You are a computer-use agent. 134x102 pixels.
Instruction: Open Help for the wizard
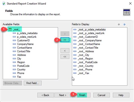pos(121,95)
